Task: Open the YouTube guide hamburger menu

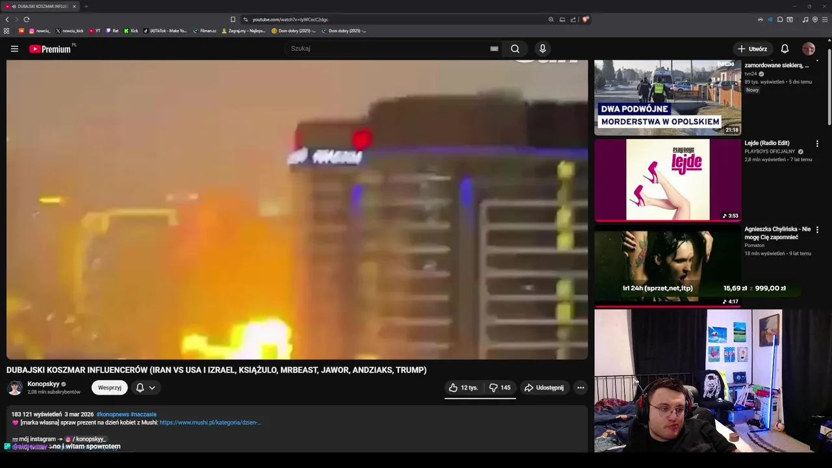Action: [x=14, y=49]
